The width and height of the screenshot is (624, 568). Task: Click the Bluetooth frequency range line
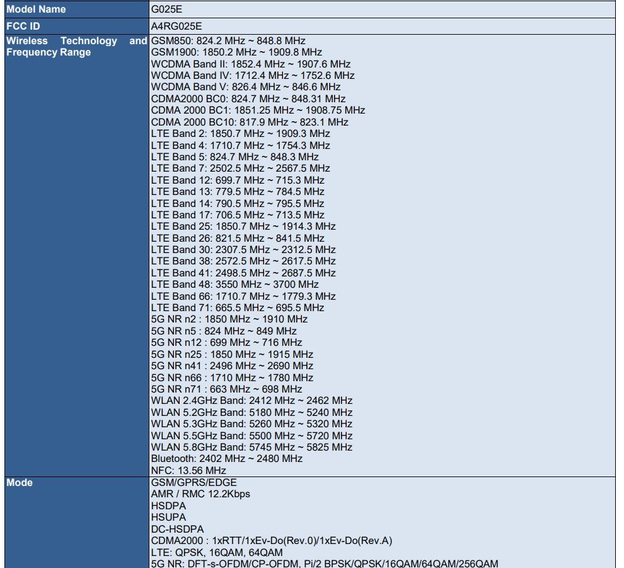(226, 459)
